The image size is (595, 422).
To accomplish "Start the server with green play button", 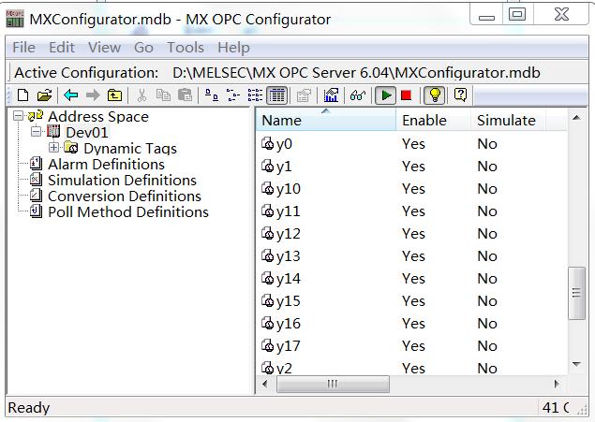I will (385, 95).
